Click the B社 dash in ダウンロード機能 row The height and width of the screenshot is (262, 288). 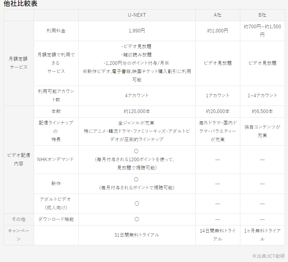click(x=262, y=219)
